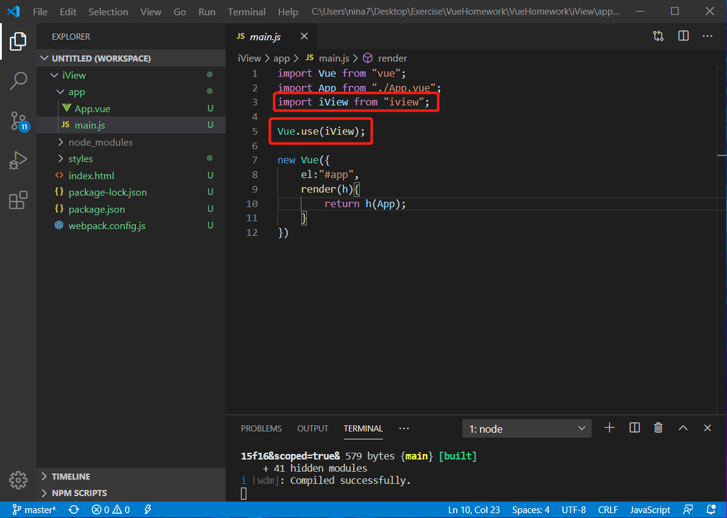Synchronize changes in status bar

coord(74,509)
